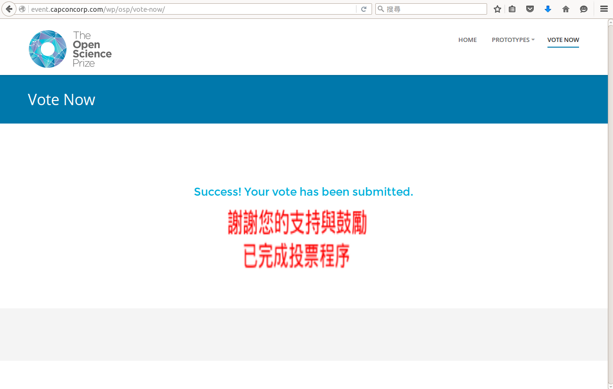Click the red Chinese thank-you message image
Image resolution: width=613 pixels, height=389 pixels.
point(297,240)
